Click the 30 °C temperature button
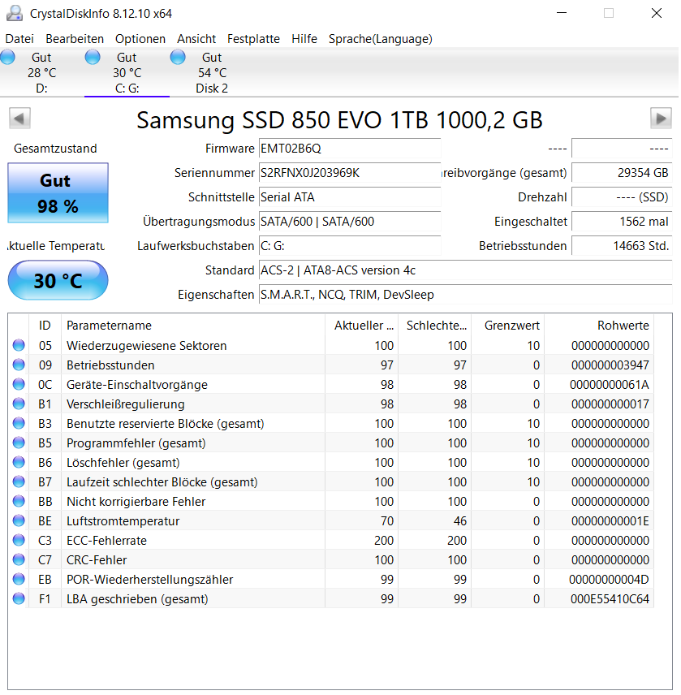 (x=58, y=281)
